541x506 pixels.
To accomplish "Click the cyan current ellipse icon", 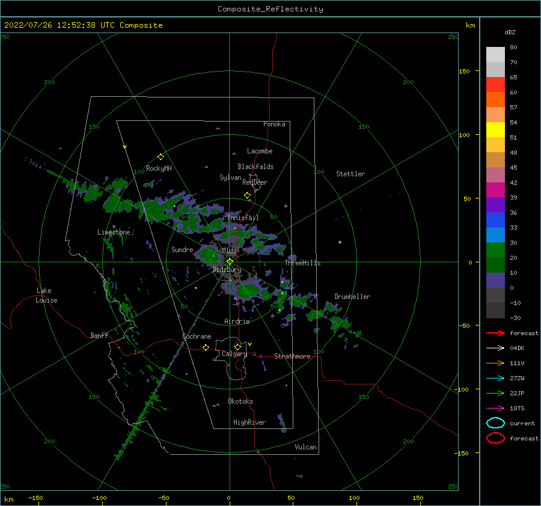I will tap(495, 423).
